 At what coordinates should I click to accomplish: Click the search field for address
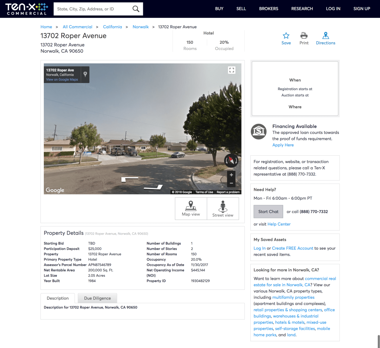click(x=93, y=9)
